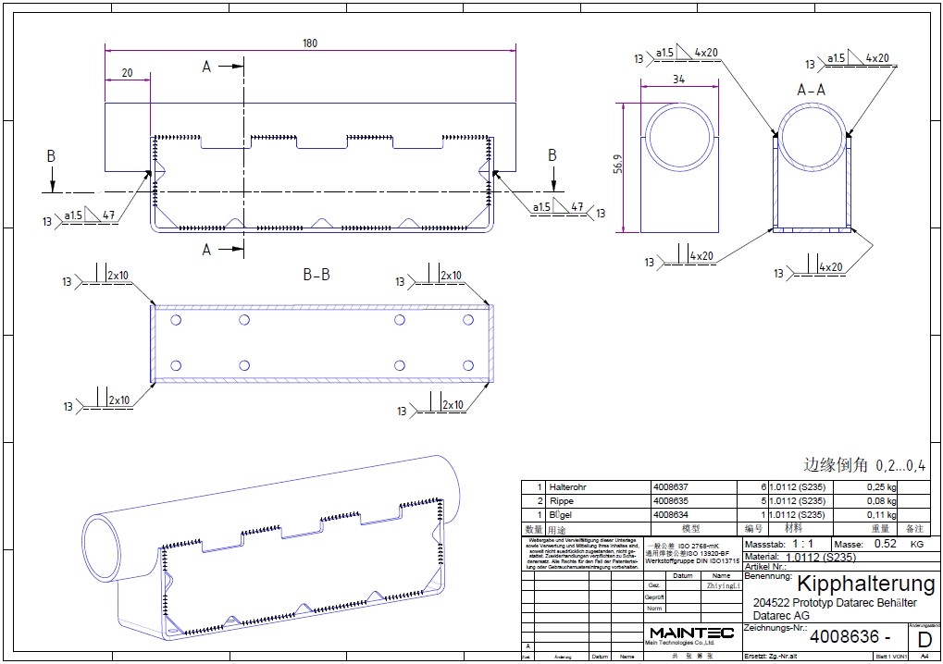Select the Kipphalterung title text
The height and width of the screenshot is (664, 943).
point(865,584)
